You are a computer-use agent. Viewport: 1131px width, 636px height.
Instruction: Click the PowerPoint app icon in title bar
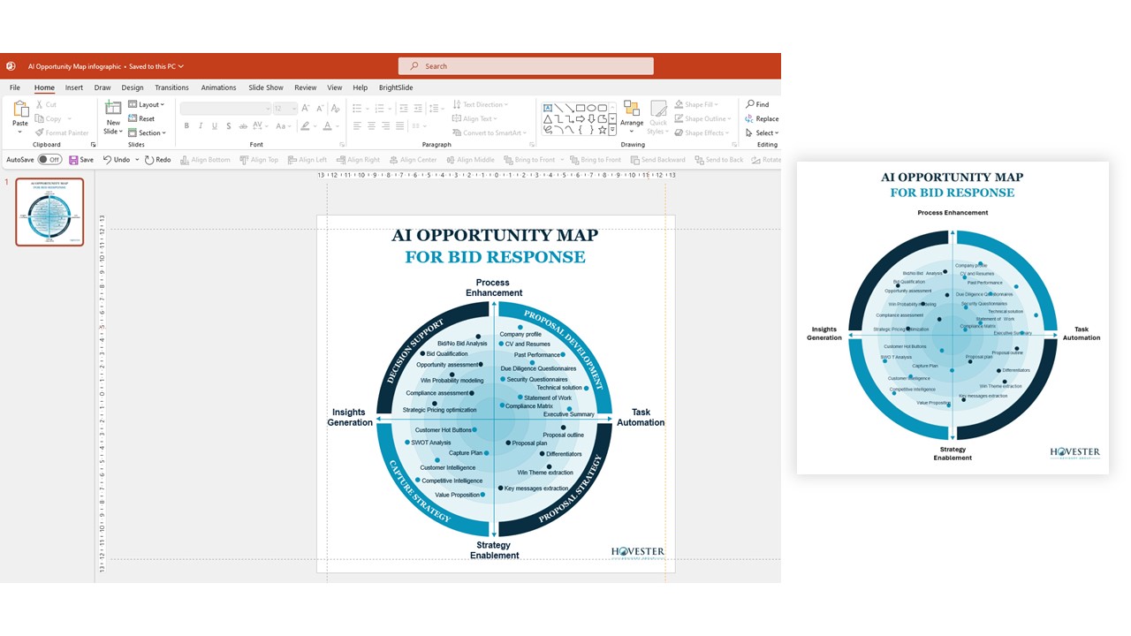coord(11,66)
